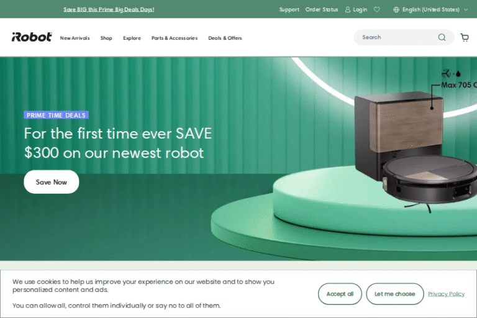Choose the Let me choose cookie option
477x318 pixels.
coord(395,294)
